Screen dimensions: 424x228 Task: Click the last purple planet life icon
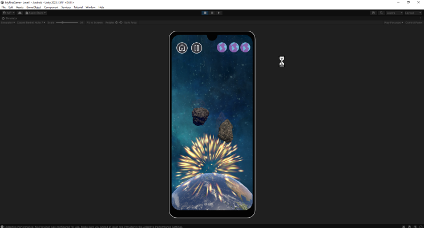tap(245, 47)
